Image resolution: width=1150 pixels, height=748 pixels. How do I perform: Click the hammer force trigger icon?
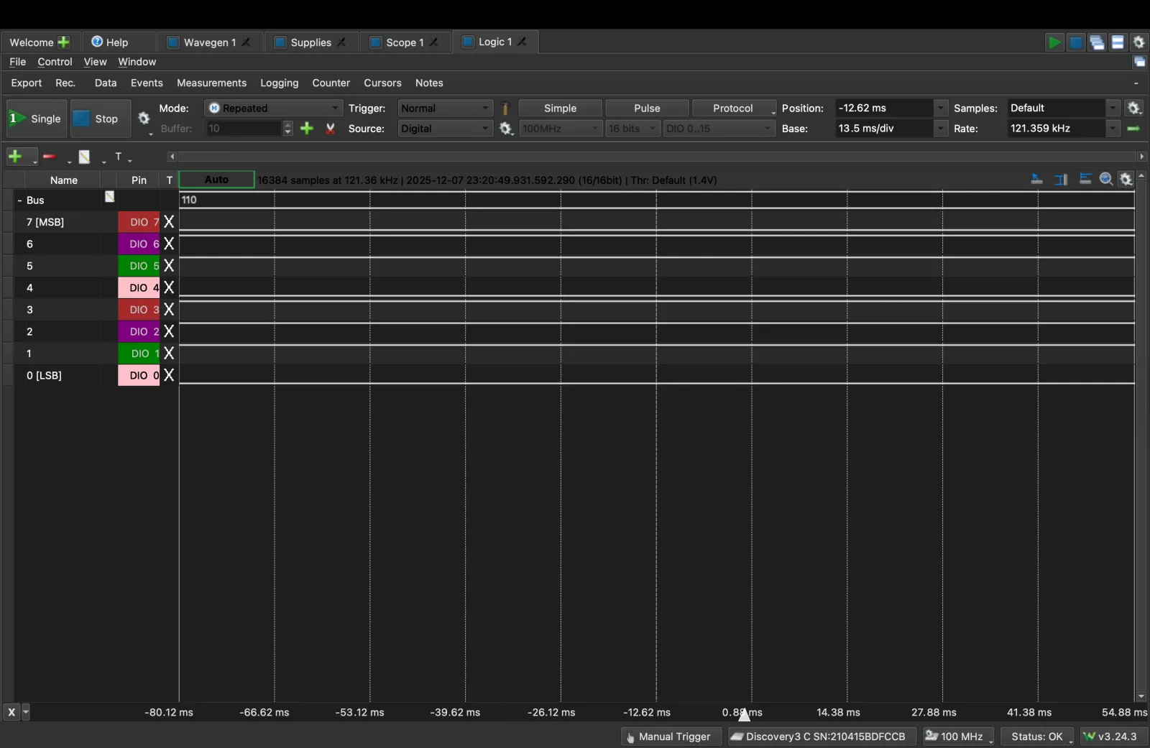(505, 108)
